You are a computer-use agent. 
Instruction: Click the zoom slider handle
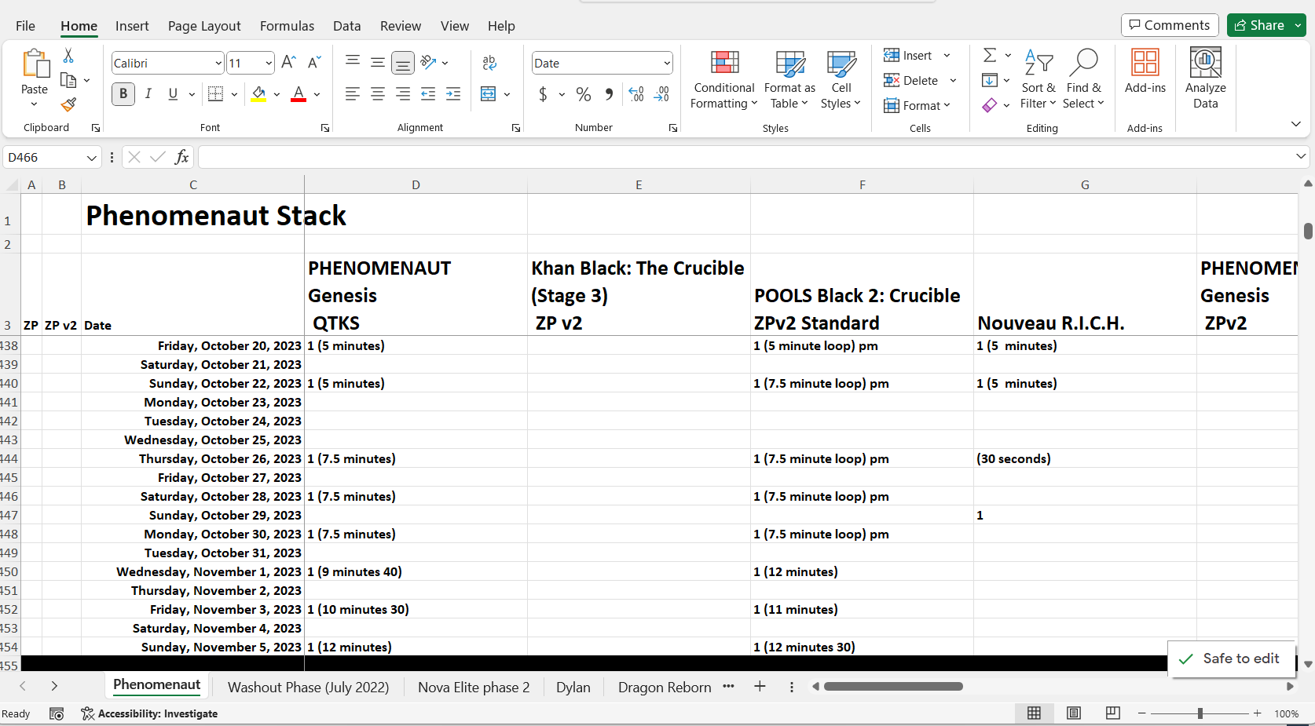pos(1200,713)
